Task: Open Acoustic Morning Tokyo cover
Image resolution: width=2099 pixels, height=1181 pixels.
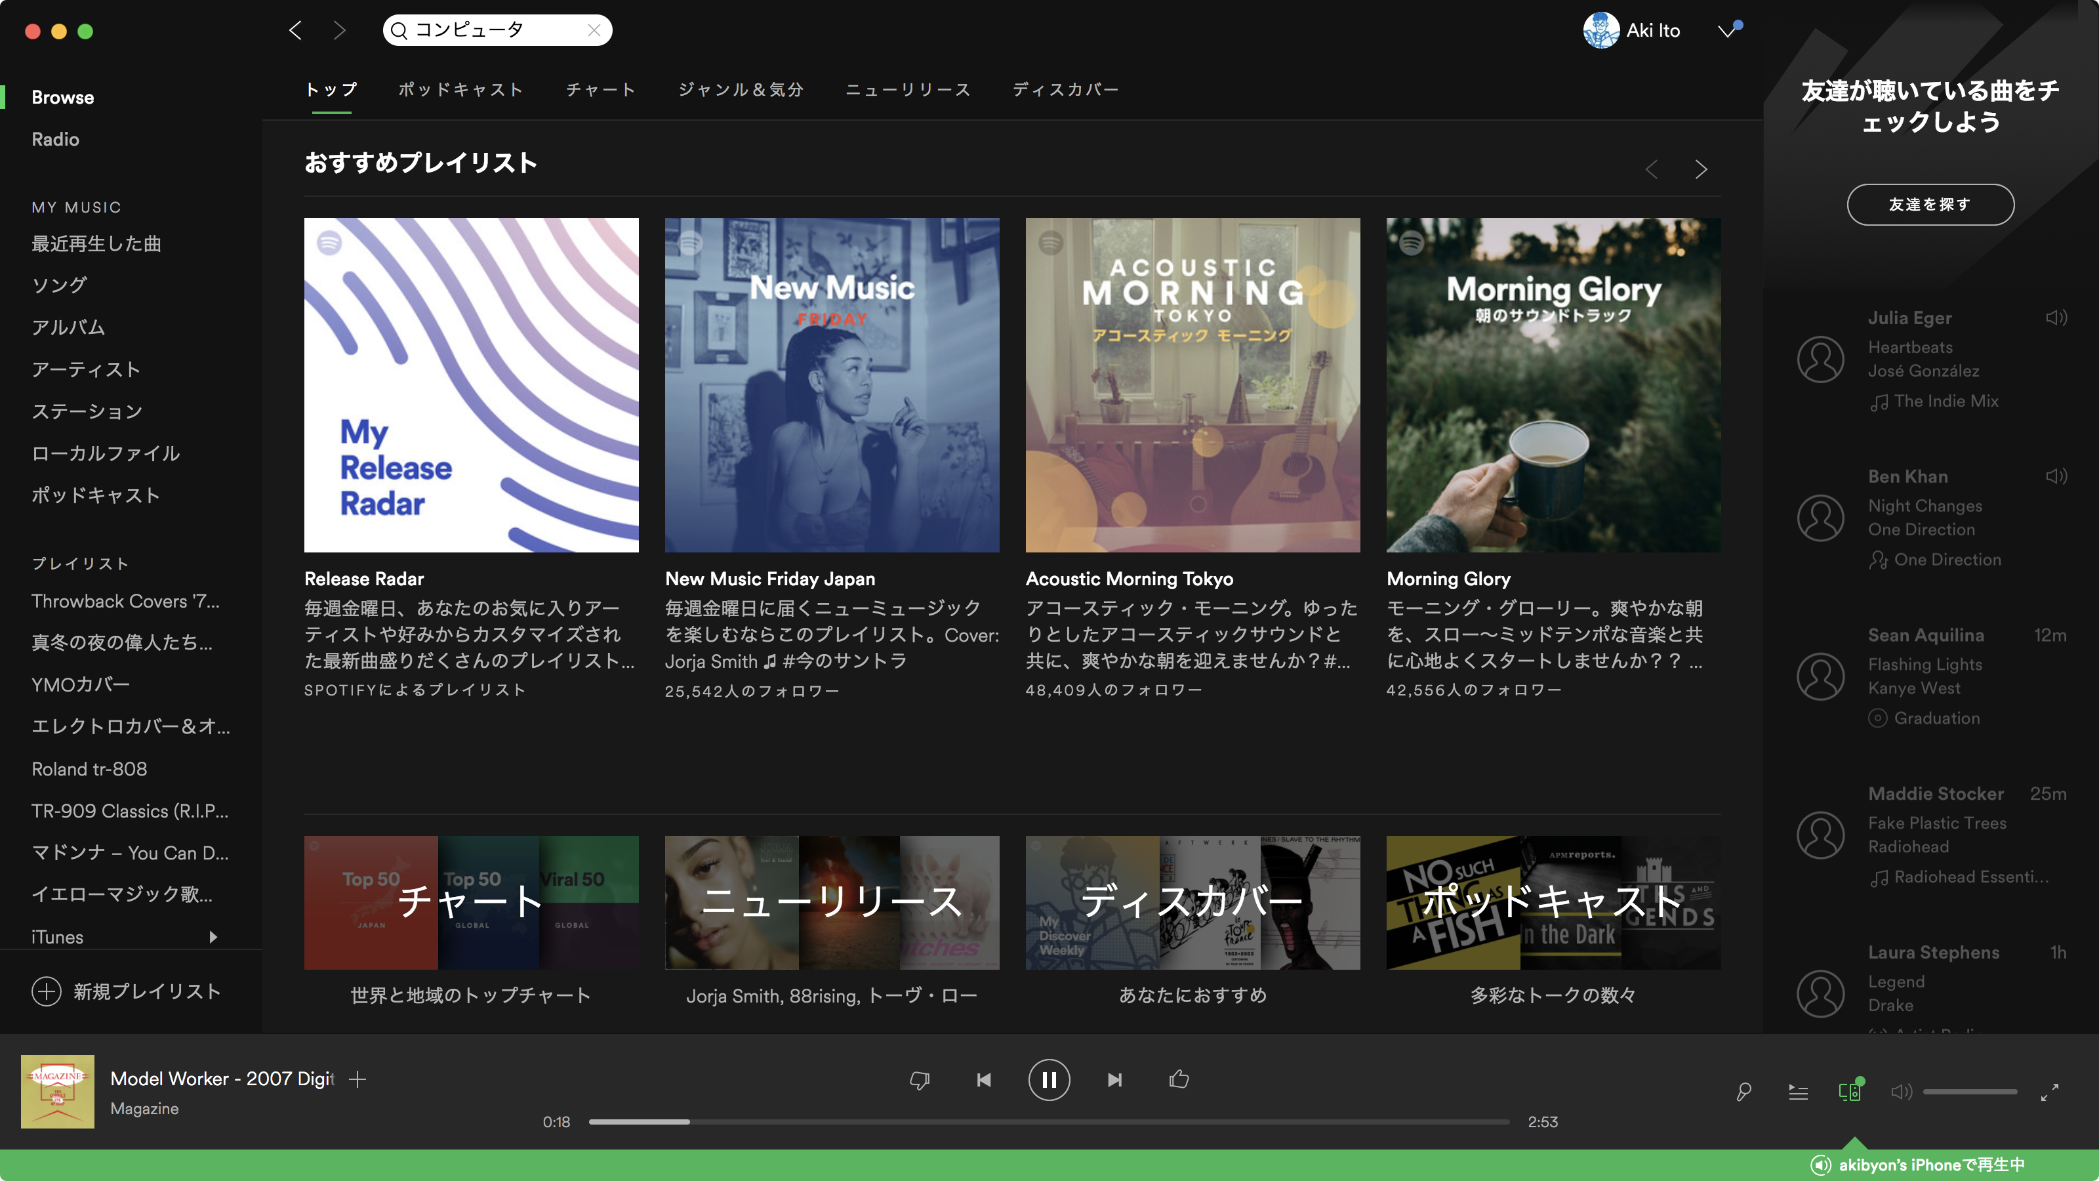Action: (1193, 384)
